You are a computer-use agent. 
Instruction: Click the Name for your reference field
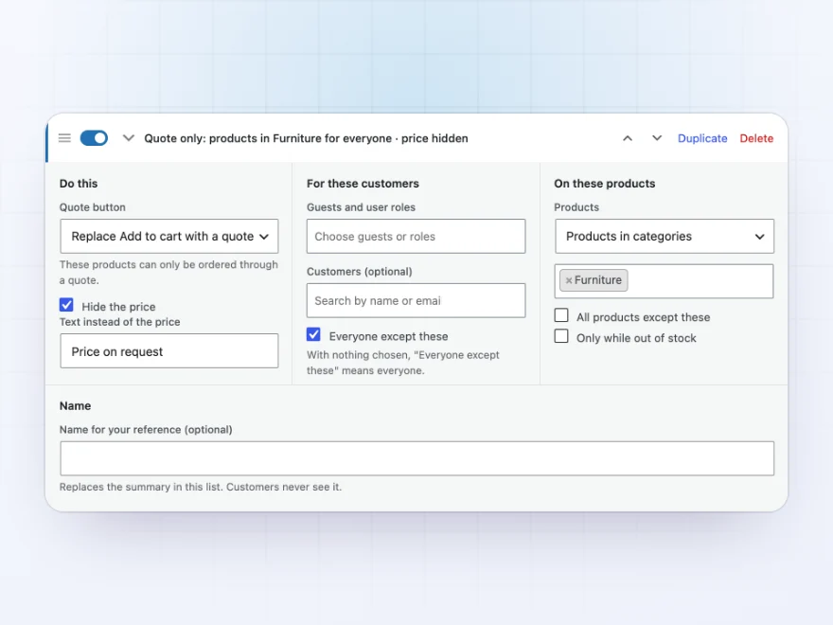(417, 458)
